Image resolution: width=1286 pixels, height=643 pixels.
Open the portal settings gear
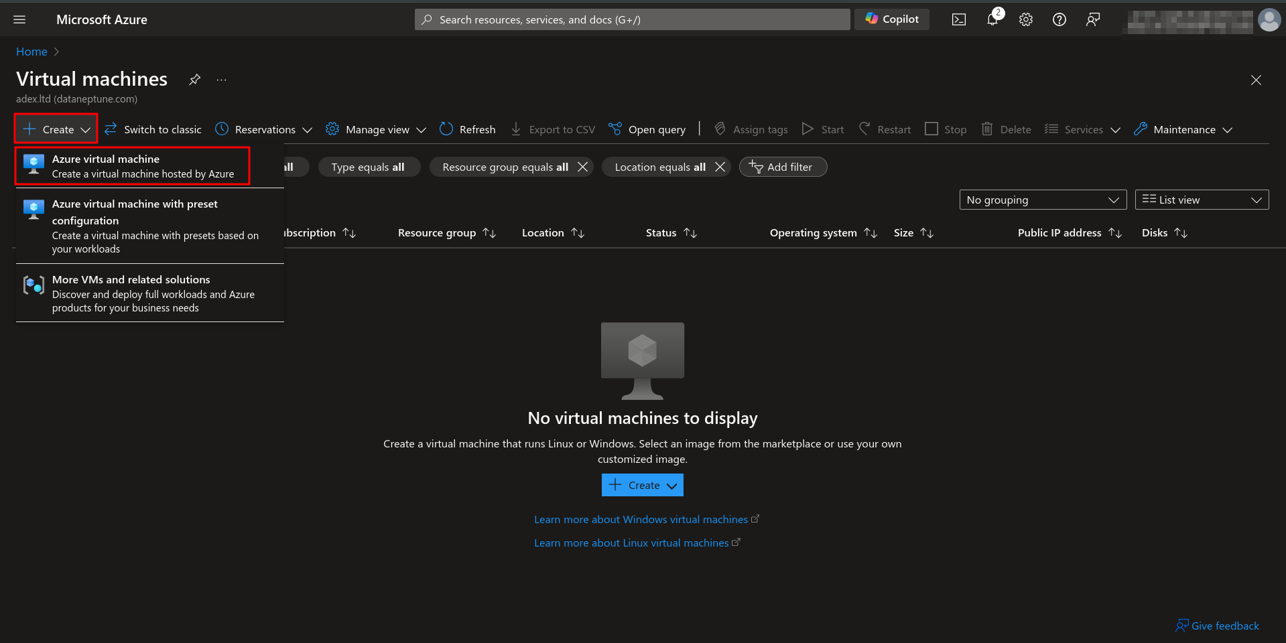[x=1025, y=19]
